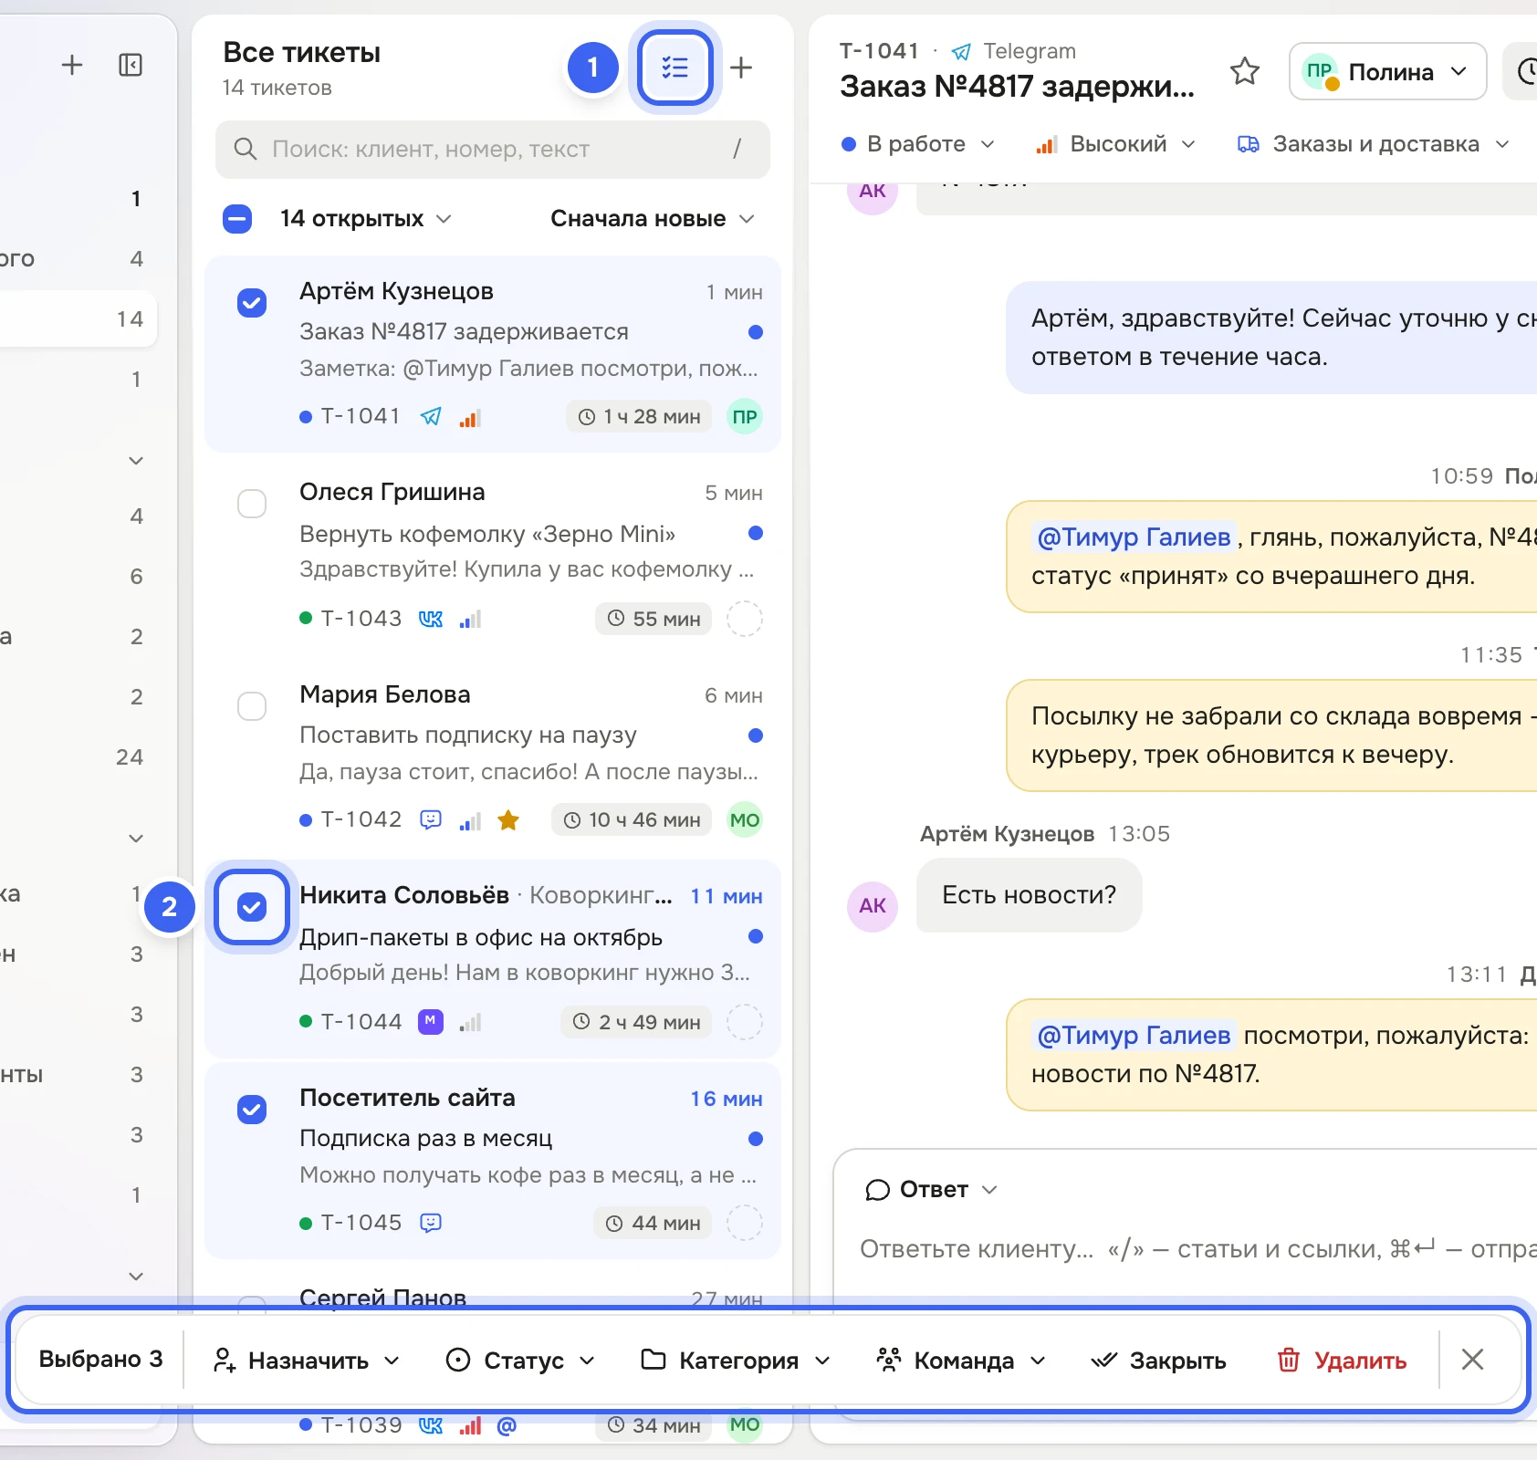Viewport: 1537px width, 1460px height.
Task: Click the search magnifier icon
Action: coord(245,149)
